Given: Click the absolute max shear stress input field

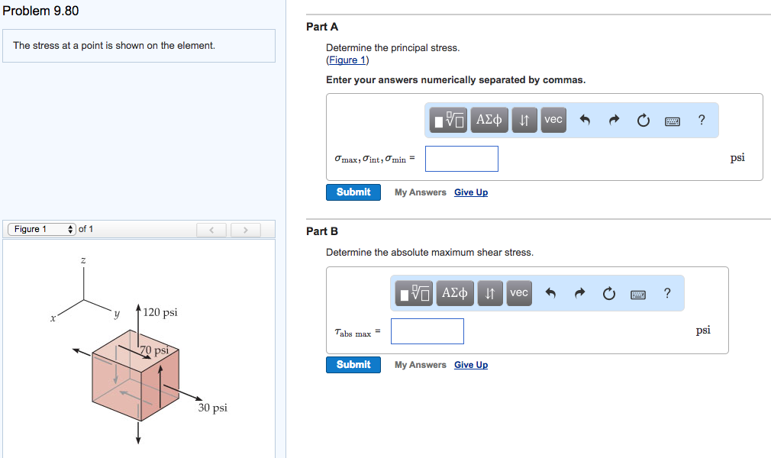Looking at the screenshot, I should point(427,331).
